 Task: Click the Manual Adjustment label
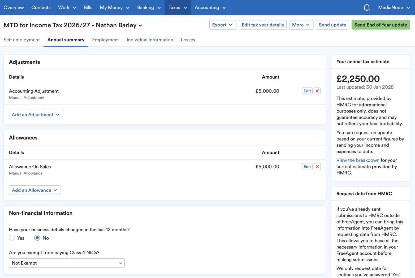pos(27,98)
